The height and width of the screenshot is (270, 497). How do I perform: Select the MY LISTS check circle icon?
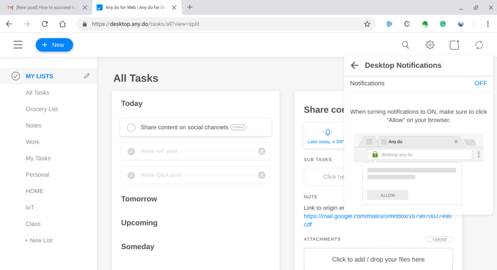(16, 76)
